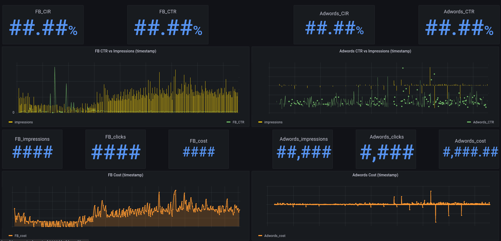Open the Adwords_CTR stat panel title menu

click(x=459, y=12)
